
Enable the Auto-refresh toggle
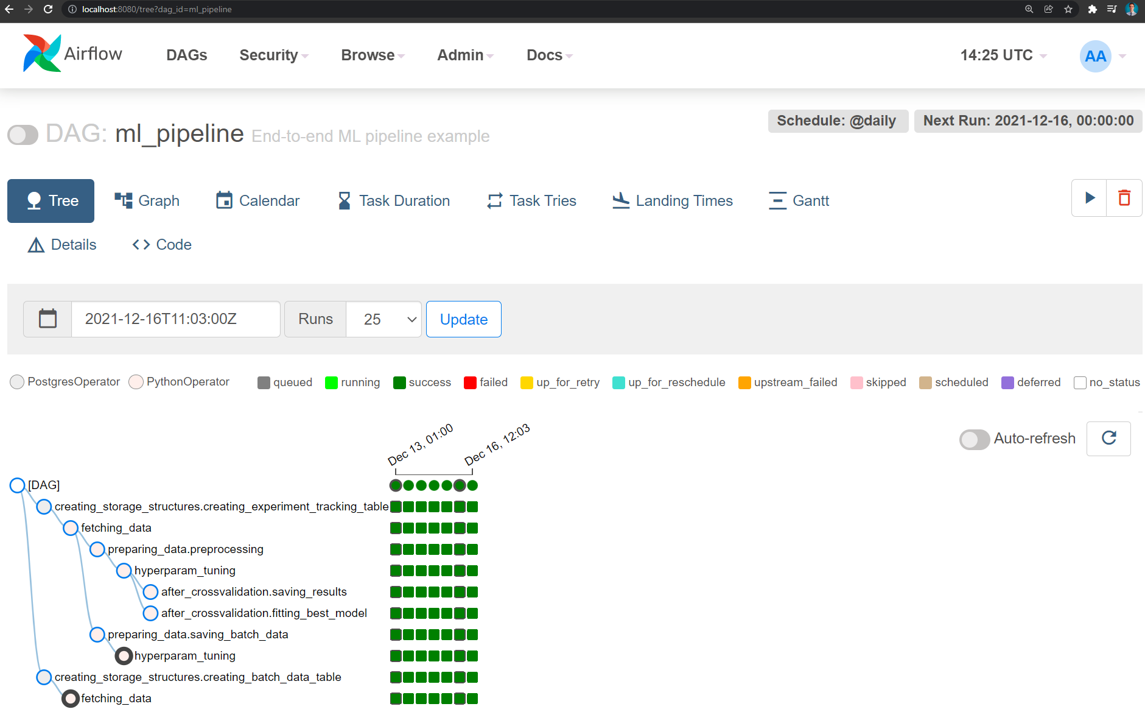click(x=974, y=439)
